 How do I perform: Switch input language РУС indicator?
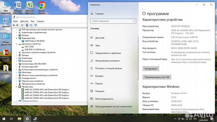tap(195, 119)
